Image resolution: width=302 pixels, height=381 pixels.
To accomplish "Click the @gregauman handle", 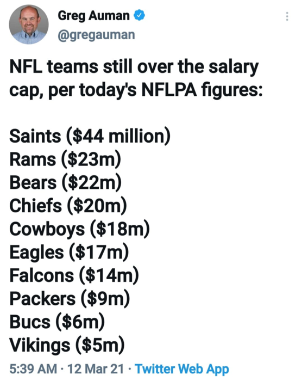I will pos(96,35).
